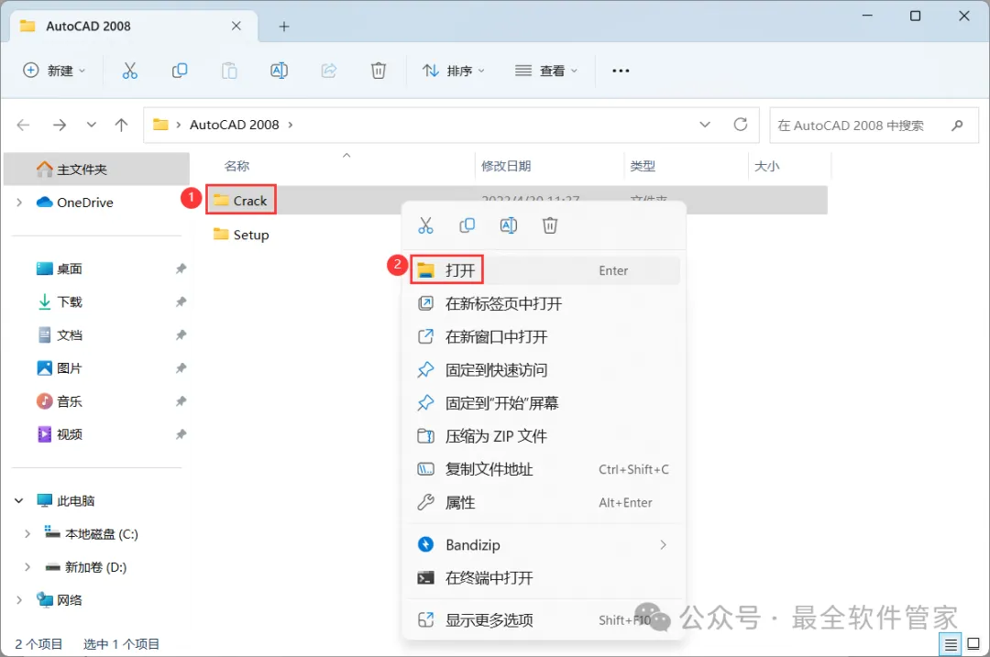The image size is (990, 657).
Task: Open the 新建 dropdown
Action: pyautogui.click(x=54, y=71)
